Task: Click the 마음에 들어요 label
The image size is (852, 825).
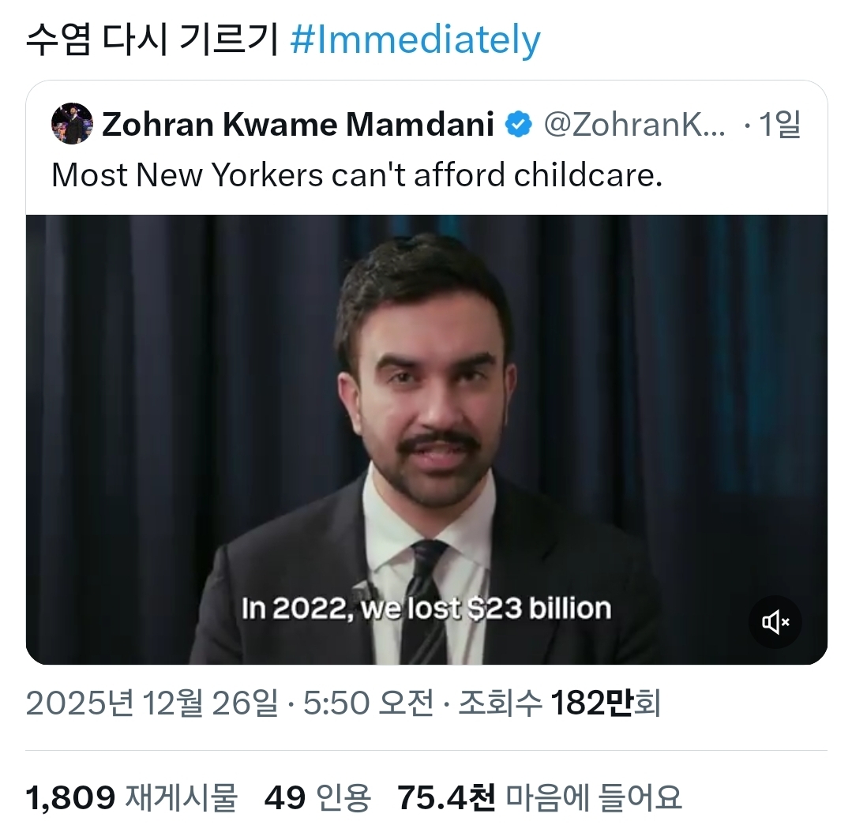Action: (593, 798)
